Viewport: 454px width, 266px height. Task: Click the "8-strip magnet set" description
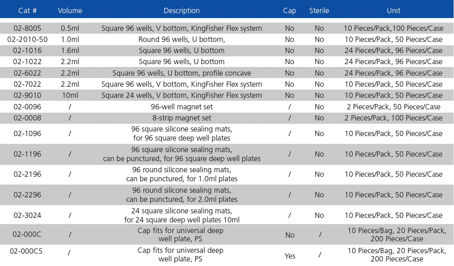(x=182, y=118)
